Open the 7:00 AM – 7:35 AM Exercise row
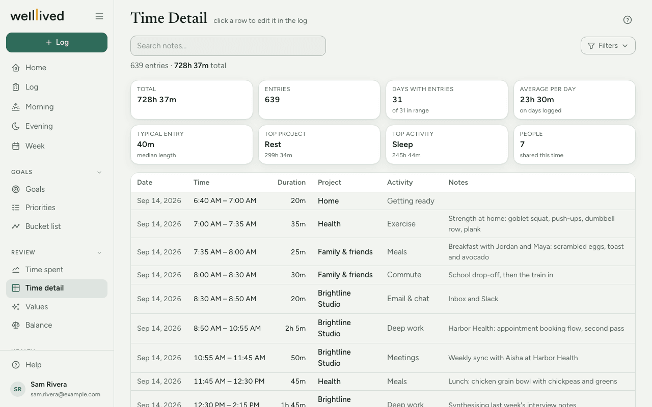This screenshot has width=652, height=407. coord(383,224)
